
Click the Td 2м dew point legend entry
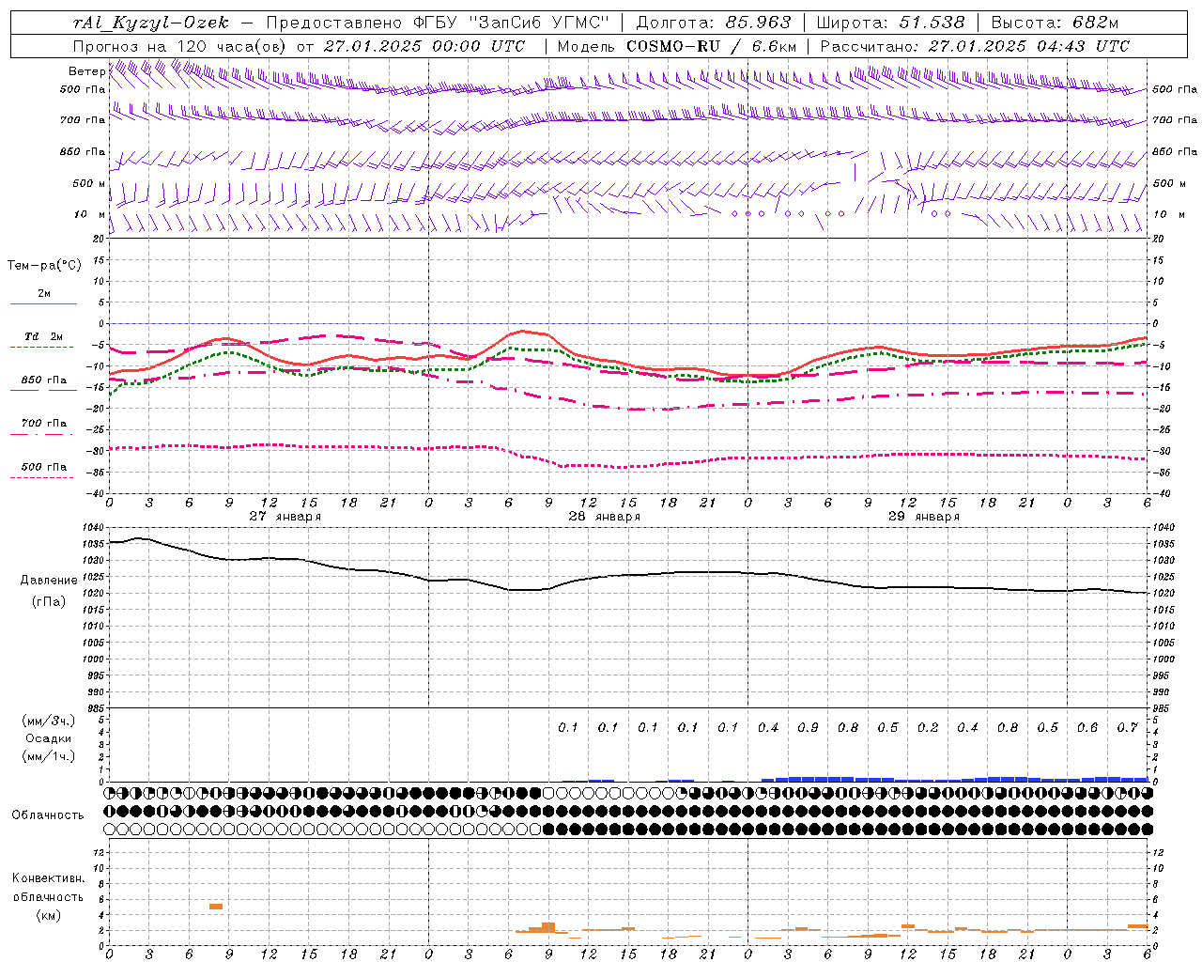click(43, 336)
